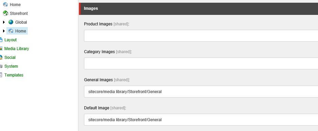The width and height of the screenshot is (318, 131).
Task: Open the Media Library node
Action: click(17, 49)
